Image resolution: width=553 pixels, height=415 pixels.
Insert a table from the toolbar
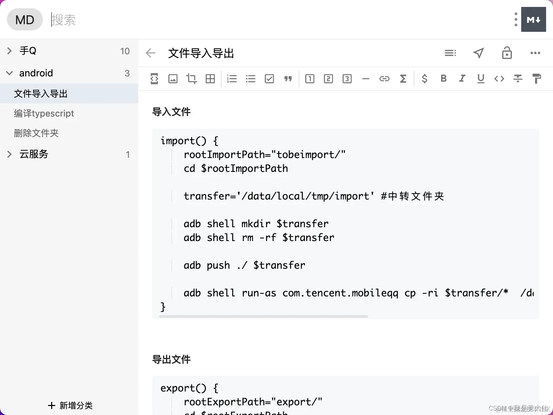tap(210, 79)
